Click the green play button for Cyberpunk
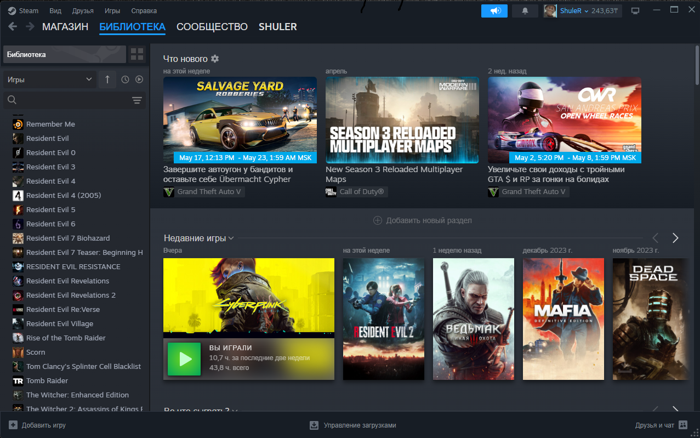The image size is (700, 438). point(184,359)
